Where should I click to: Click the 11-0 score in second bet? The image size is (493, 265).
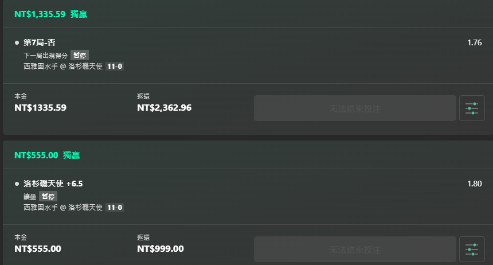click(x=115, y=208)
